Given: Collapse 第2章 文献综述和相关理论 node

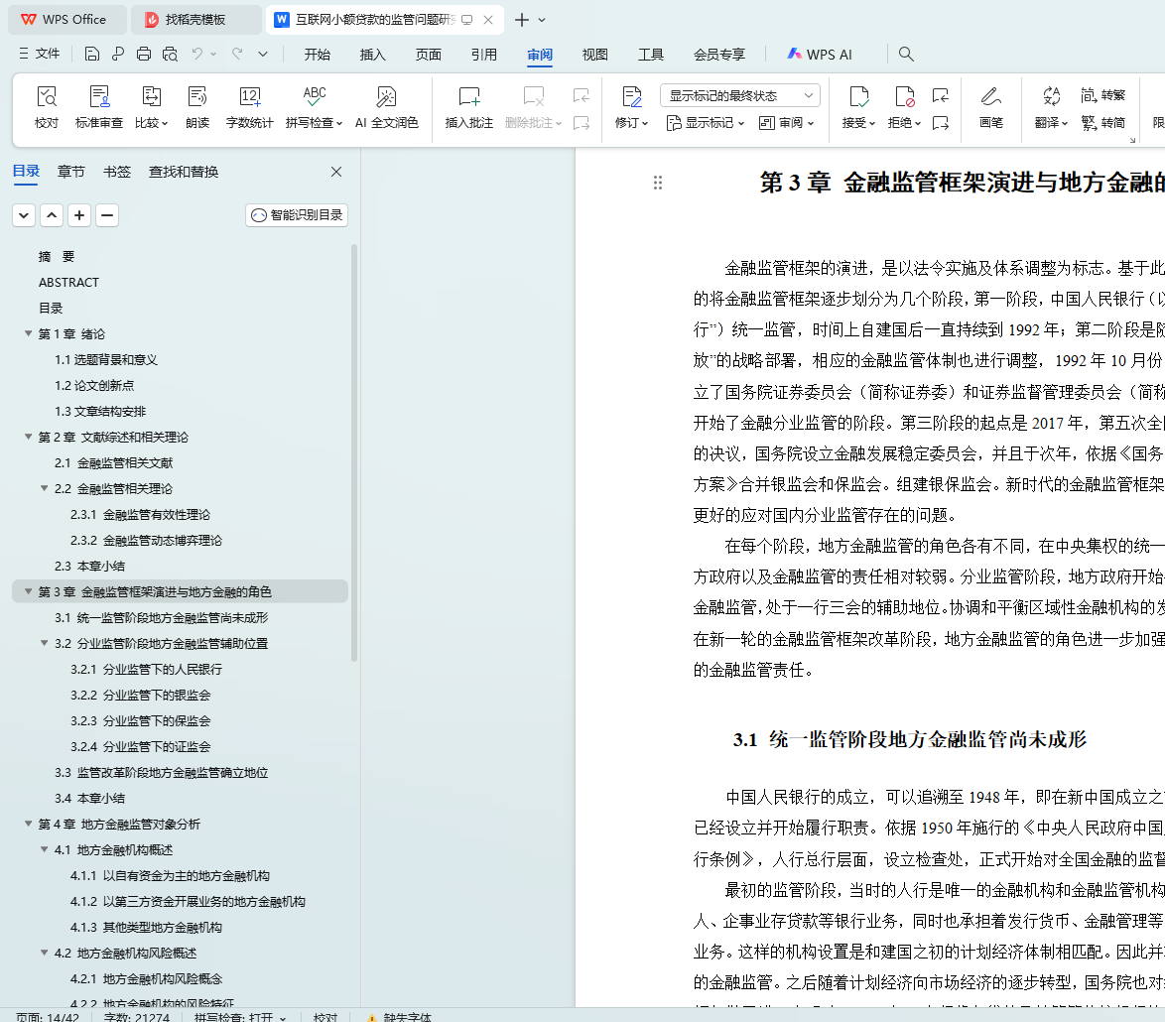Looking at the screenshot, I should point(28,437).
